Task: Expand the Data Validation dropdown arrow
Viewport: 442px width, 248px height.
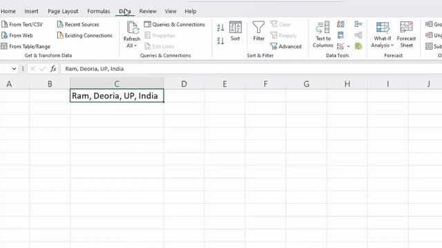Action: pos(348,46)
